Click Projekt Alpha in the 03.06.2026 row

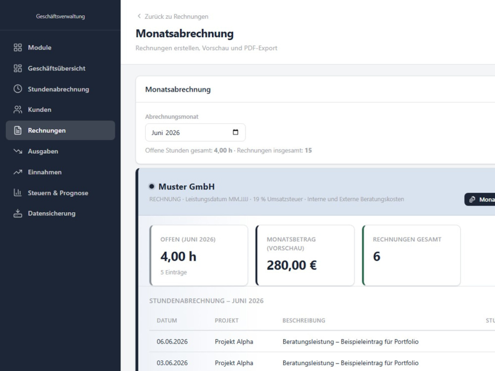click(x=234, y=363)
